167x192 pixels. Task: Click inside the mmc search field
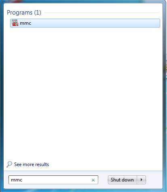(53, 180)
